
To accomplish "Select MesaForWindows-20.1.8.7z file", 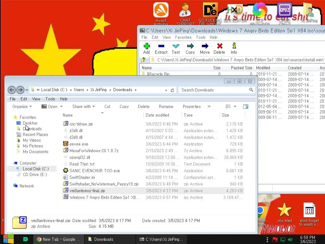I will (94, 151).
